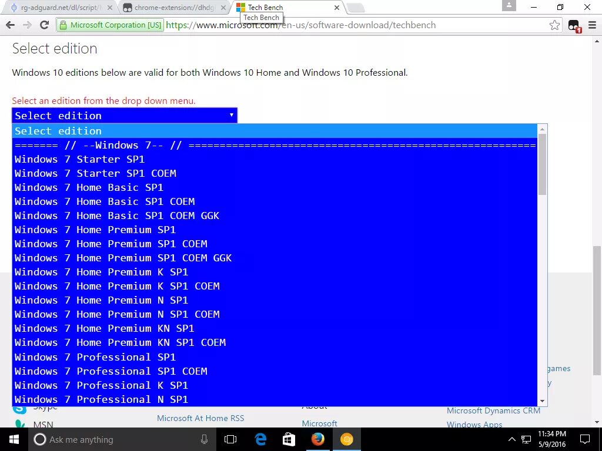The image size is (602, 451).
Task: Open the taskbar clock and date
Action: (551, 439)
